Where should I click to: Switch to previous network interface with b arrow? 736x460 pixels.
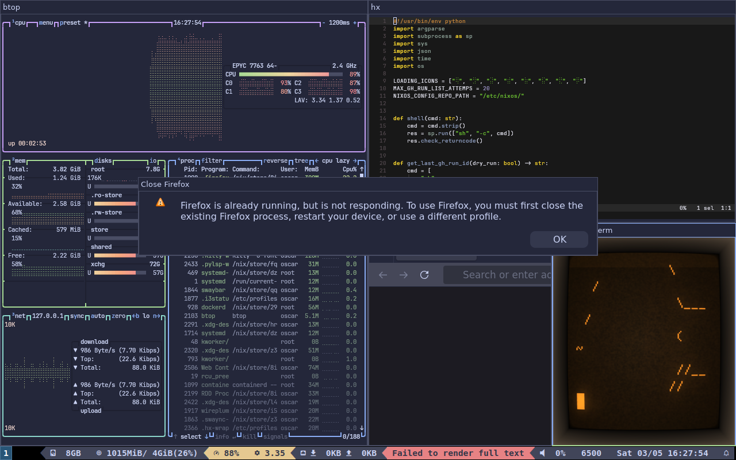pyautogui.click(x=136, y=316)
